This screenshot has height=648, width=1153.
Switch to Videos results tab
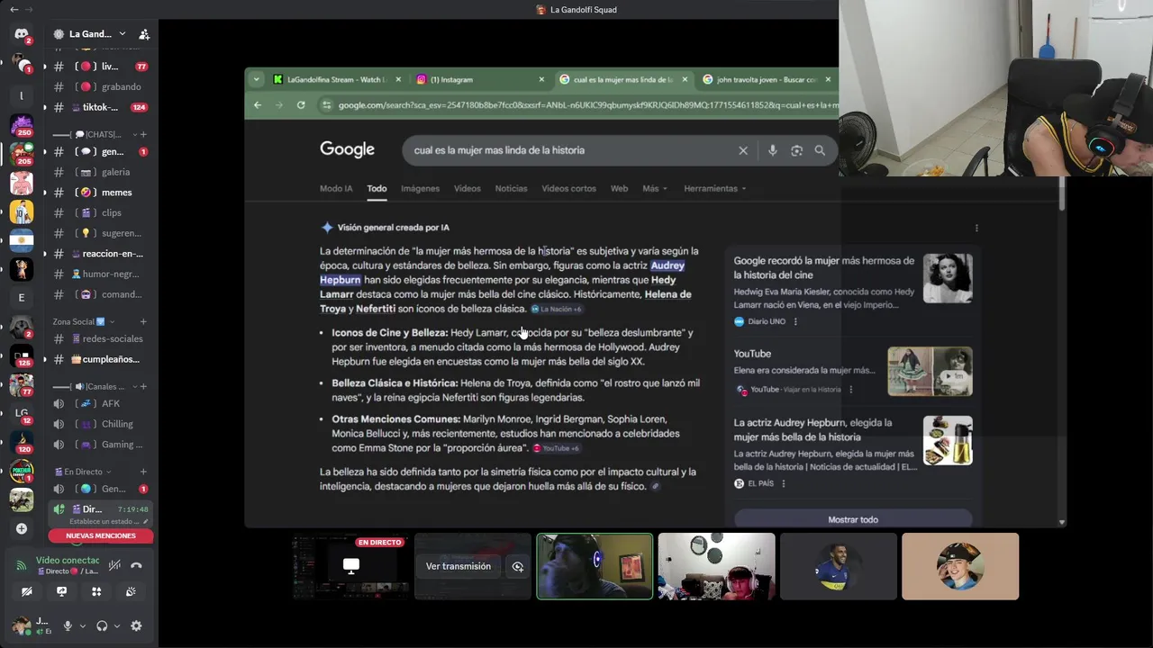tap(467, 189)
